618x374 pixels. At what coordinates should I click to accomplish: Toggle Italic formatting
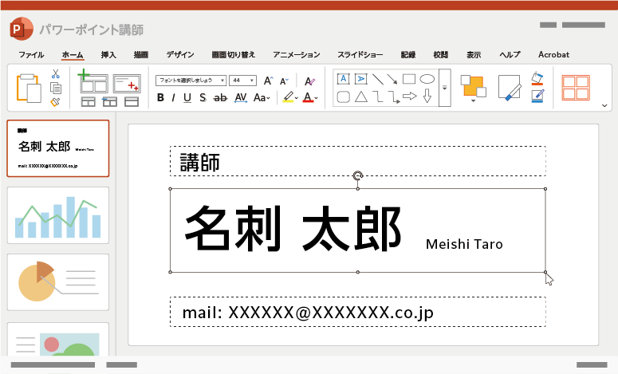[x=173, y=98]
